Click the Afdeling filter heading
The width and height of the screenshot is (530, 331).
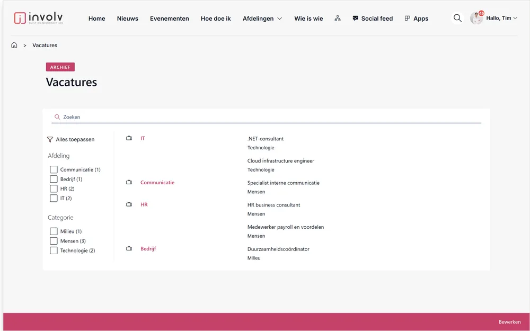coord(58,156)
